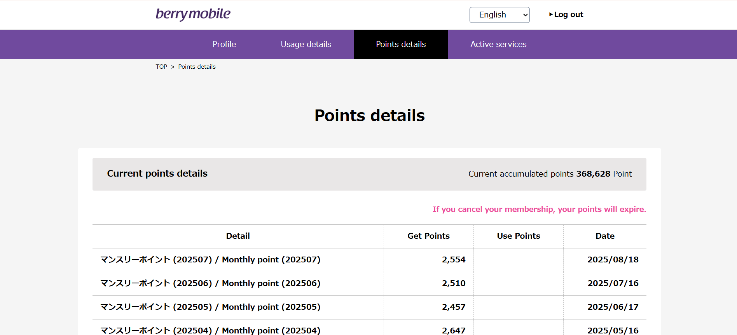Click the date 2025/07/16
This screenshot has height=335, width=737.
(x=613, y=283)
